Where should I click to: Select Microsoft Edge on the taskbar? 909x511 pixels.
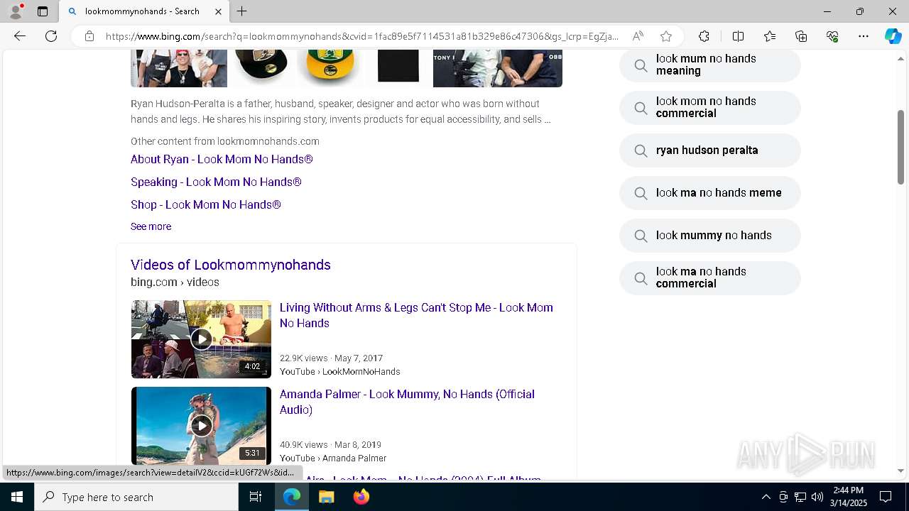click(x=292, y=497)
